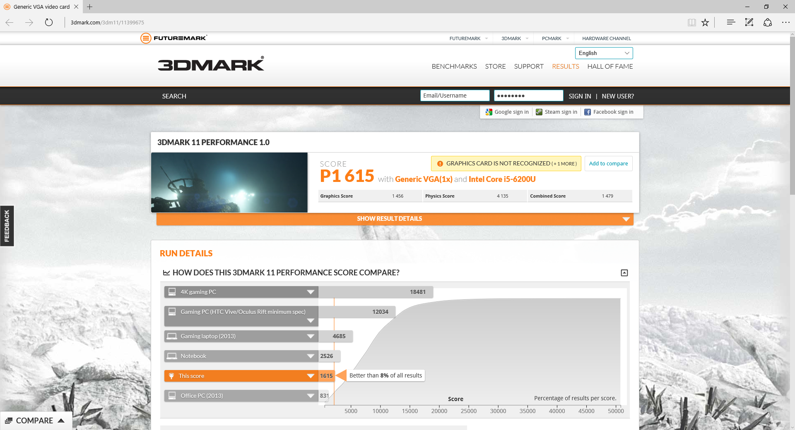This screenshot has height=430, width=795.
Task: Click the 12034 score bar
Action: [x=357, y=312]
